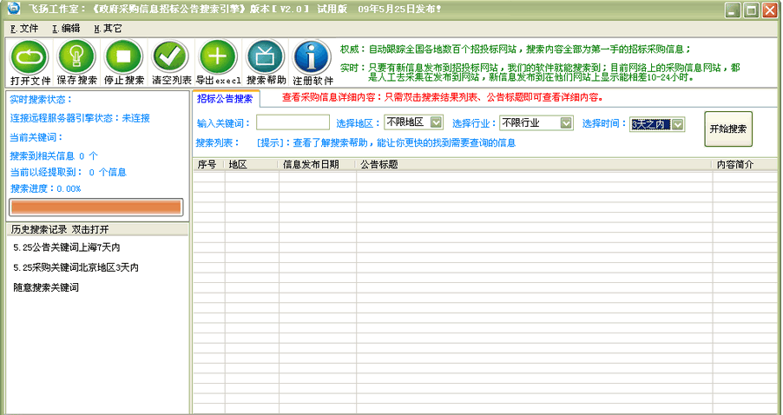Click the blue [提示] search help hint text
This screenshot has width=783, height=415.
coord(386,143)
